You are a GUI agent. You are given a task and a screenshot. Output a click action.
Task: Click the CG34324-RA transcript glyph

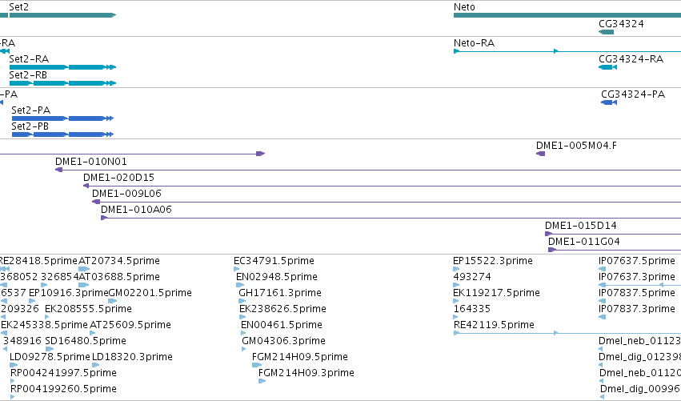tap(607, 67)
